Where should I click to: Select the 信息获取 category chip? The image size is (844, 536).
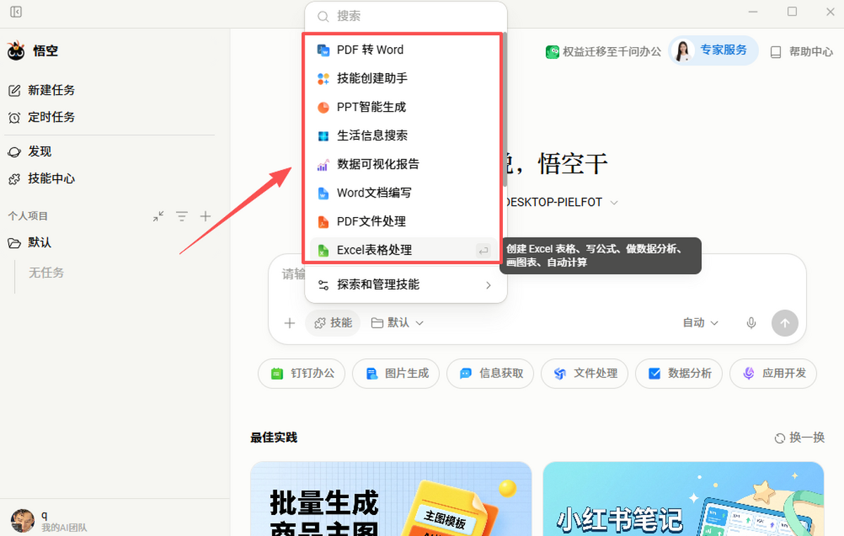point(490,374)
